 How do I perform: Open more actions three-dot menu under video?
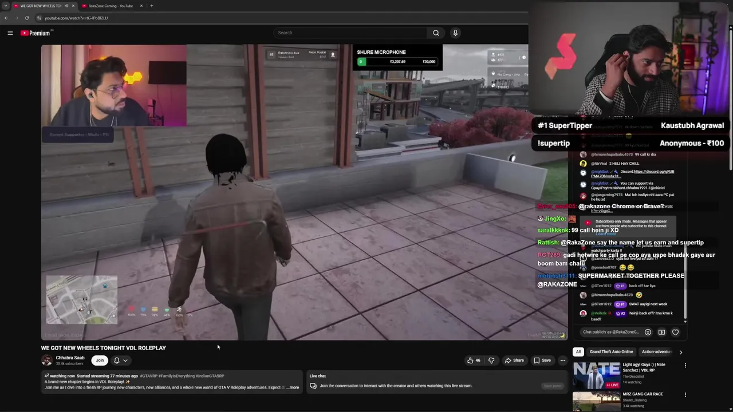click(x=563, y=360)
